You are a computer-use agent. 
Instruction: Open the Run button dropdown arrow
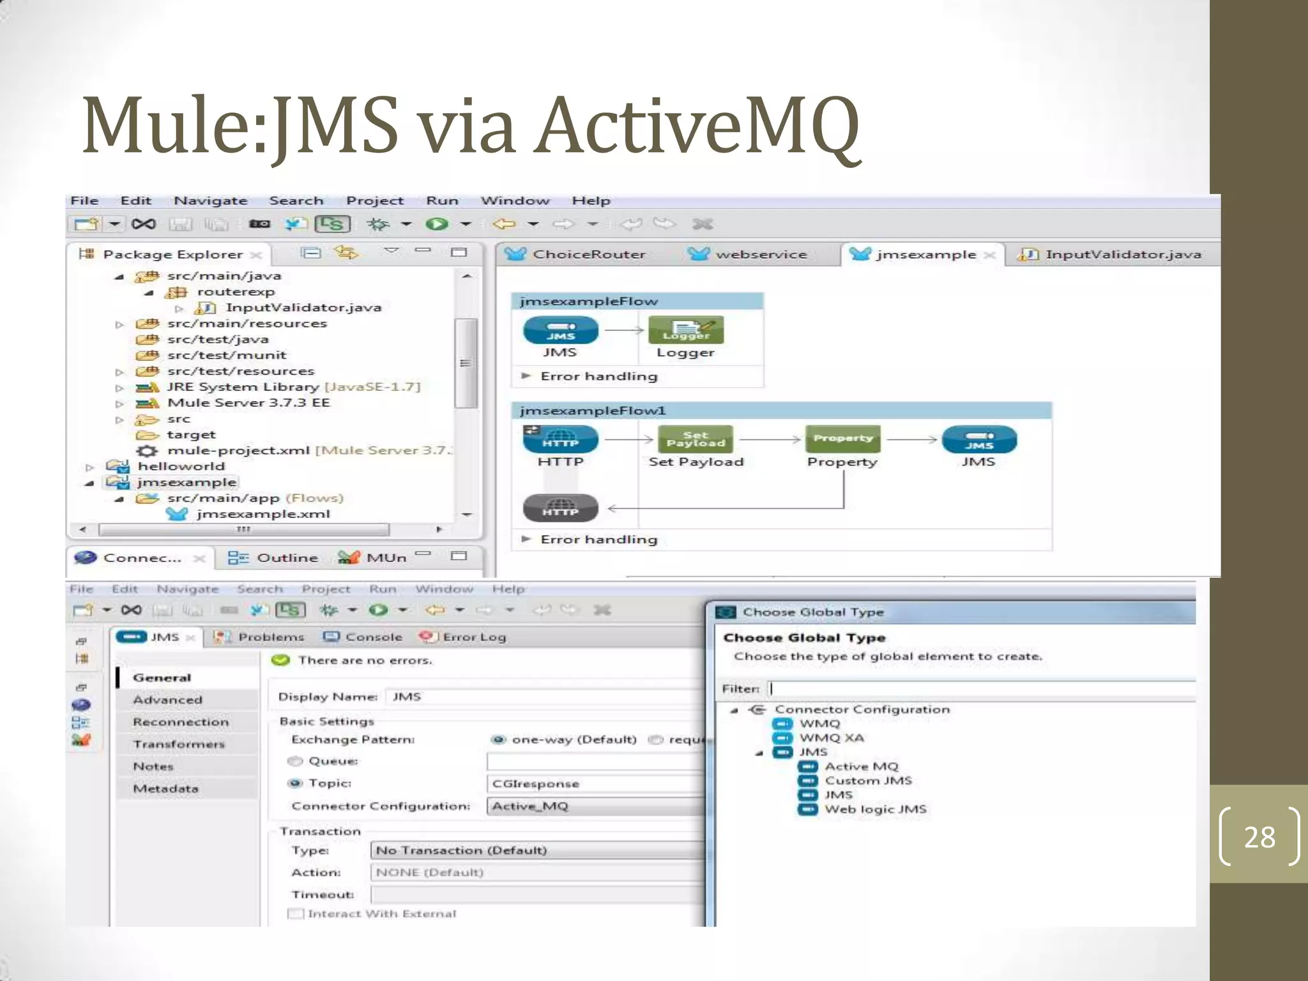[466, 224]
